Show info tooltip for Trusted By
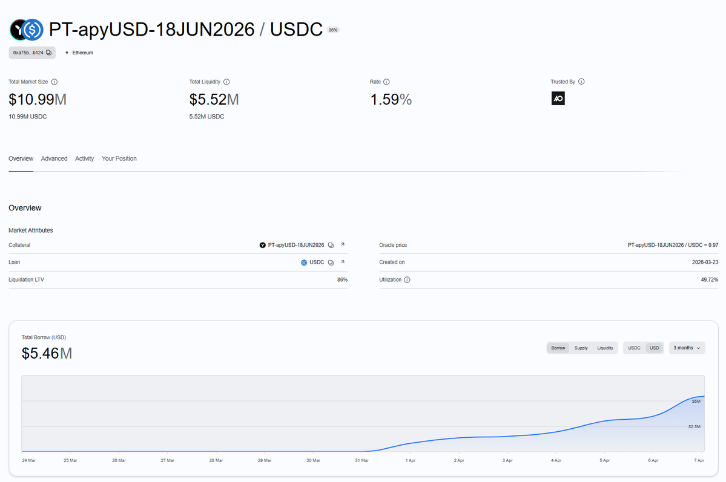This screenshot has width=726, height=482. coord(581,82)
